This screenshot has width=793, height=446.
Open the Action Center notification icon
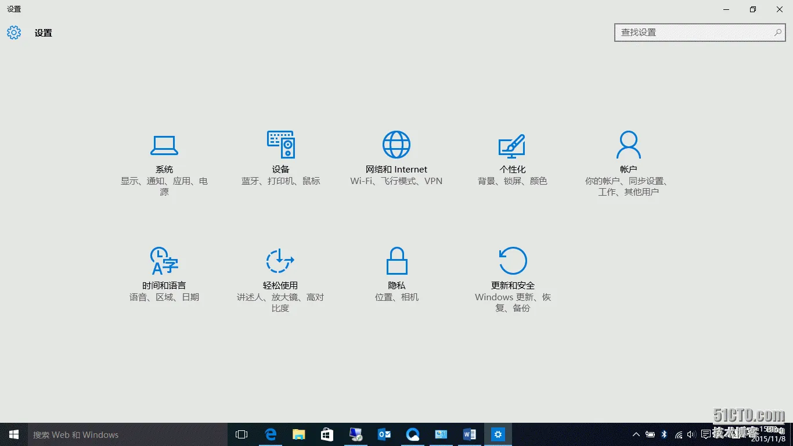tap(706, 434)
